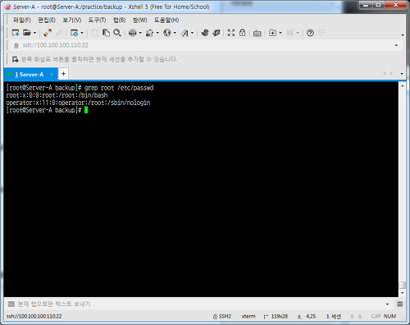The image size is (410, 325).
Task: Expand the Session Properties dropdown arrow
Action: click(x=82, y=33)
